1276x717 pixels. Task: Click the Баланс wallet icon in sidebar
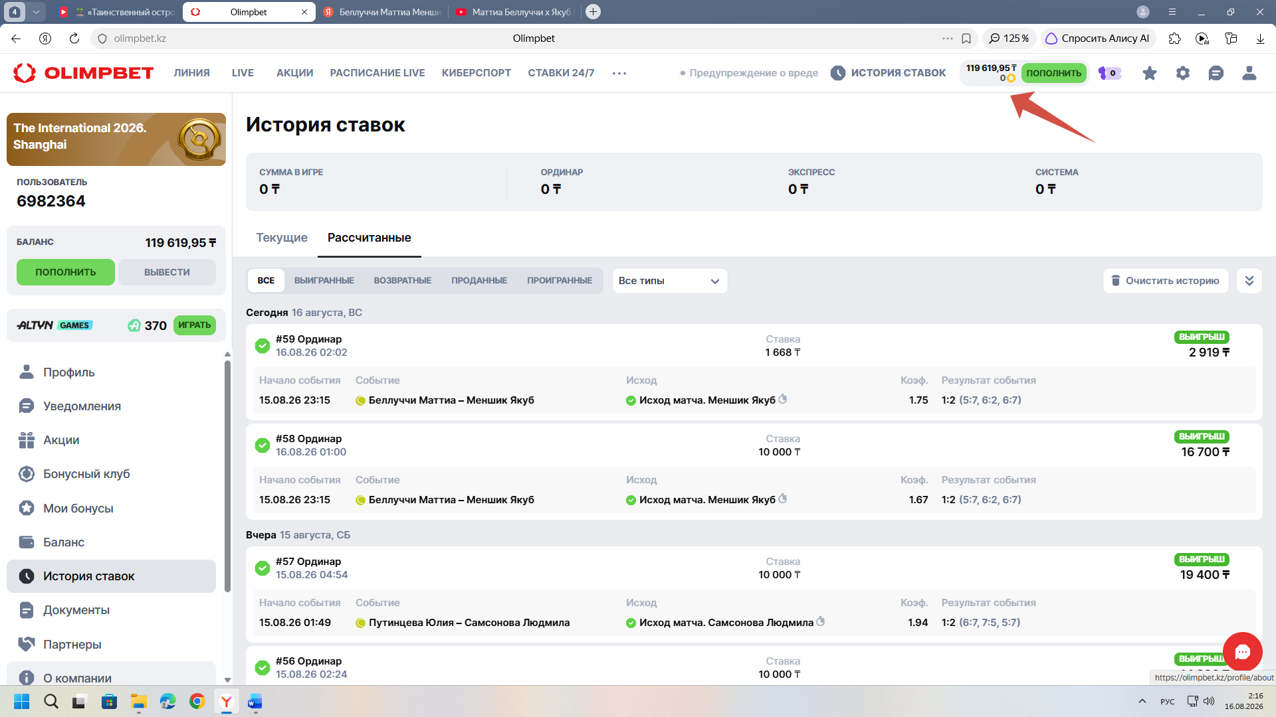point(27,542)
